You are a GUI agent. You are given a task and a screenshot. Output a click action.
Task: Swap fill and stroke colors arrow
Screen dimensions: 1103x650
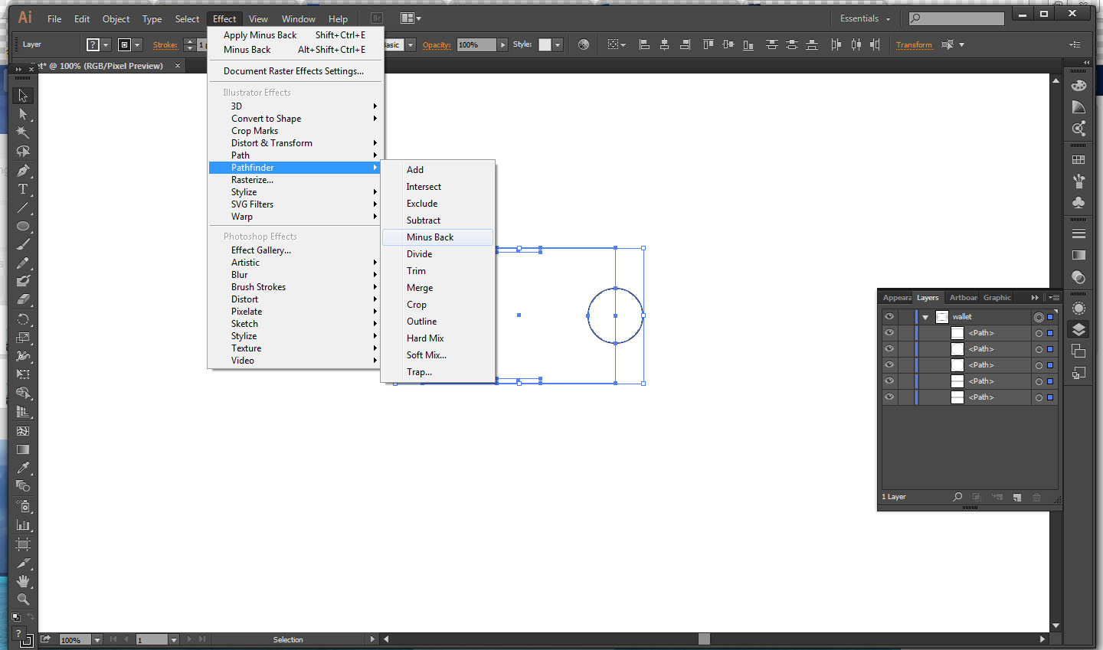tap(31, 616)
